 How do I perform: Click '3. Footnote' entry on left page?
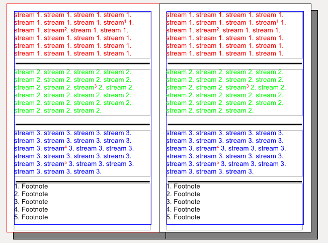[31, 202]
